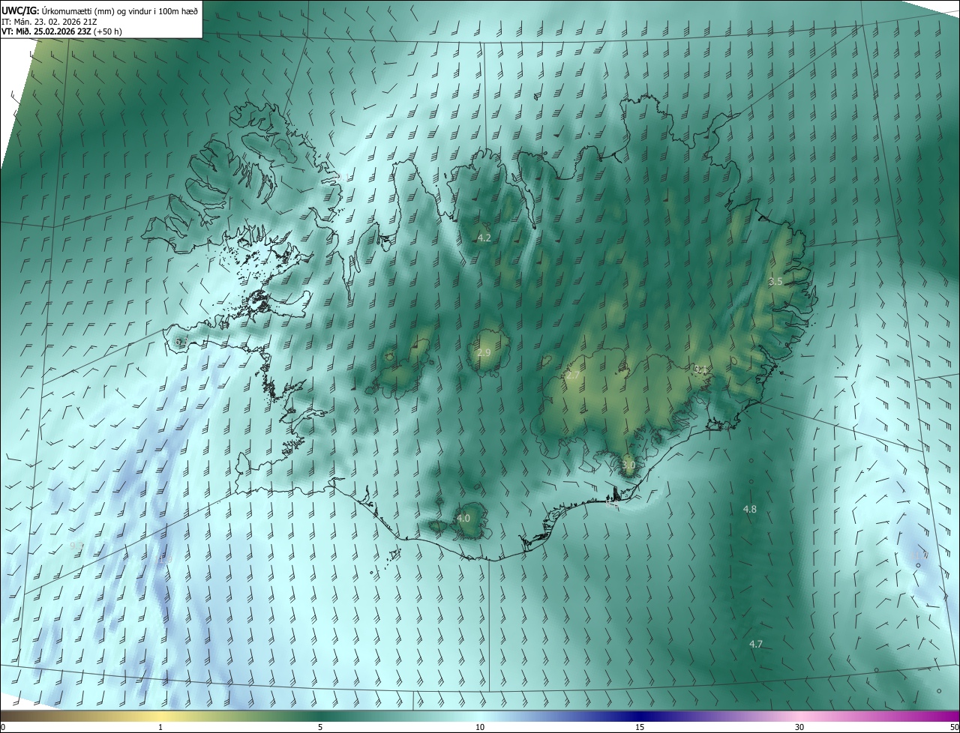Click the 4.0 value label in the south
The image size is (960, 733).
(x=463, y=518)
